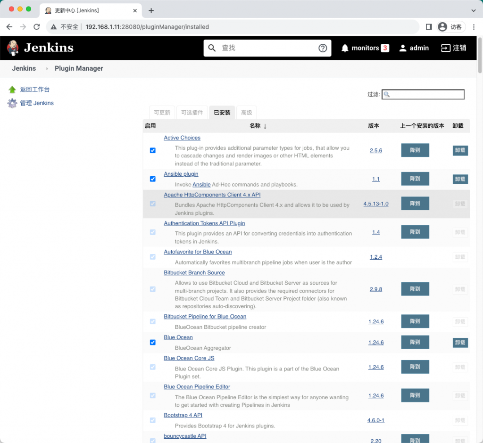
Task: Click version 4.6.0-1 link
Action: pyautogui.click(x=376, y=420)
